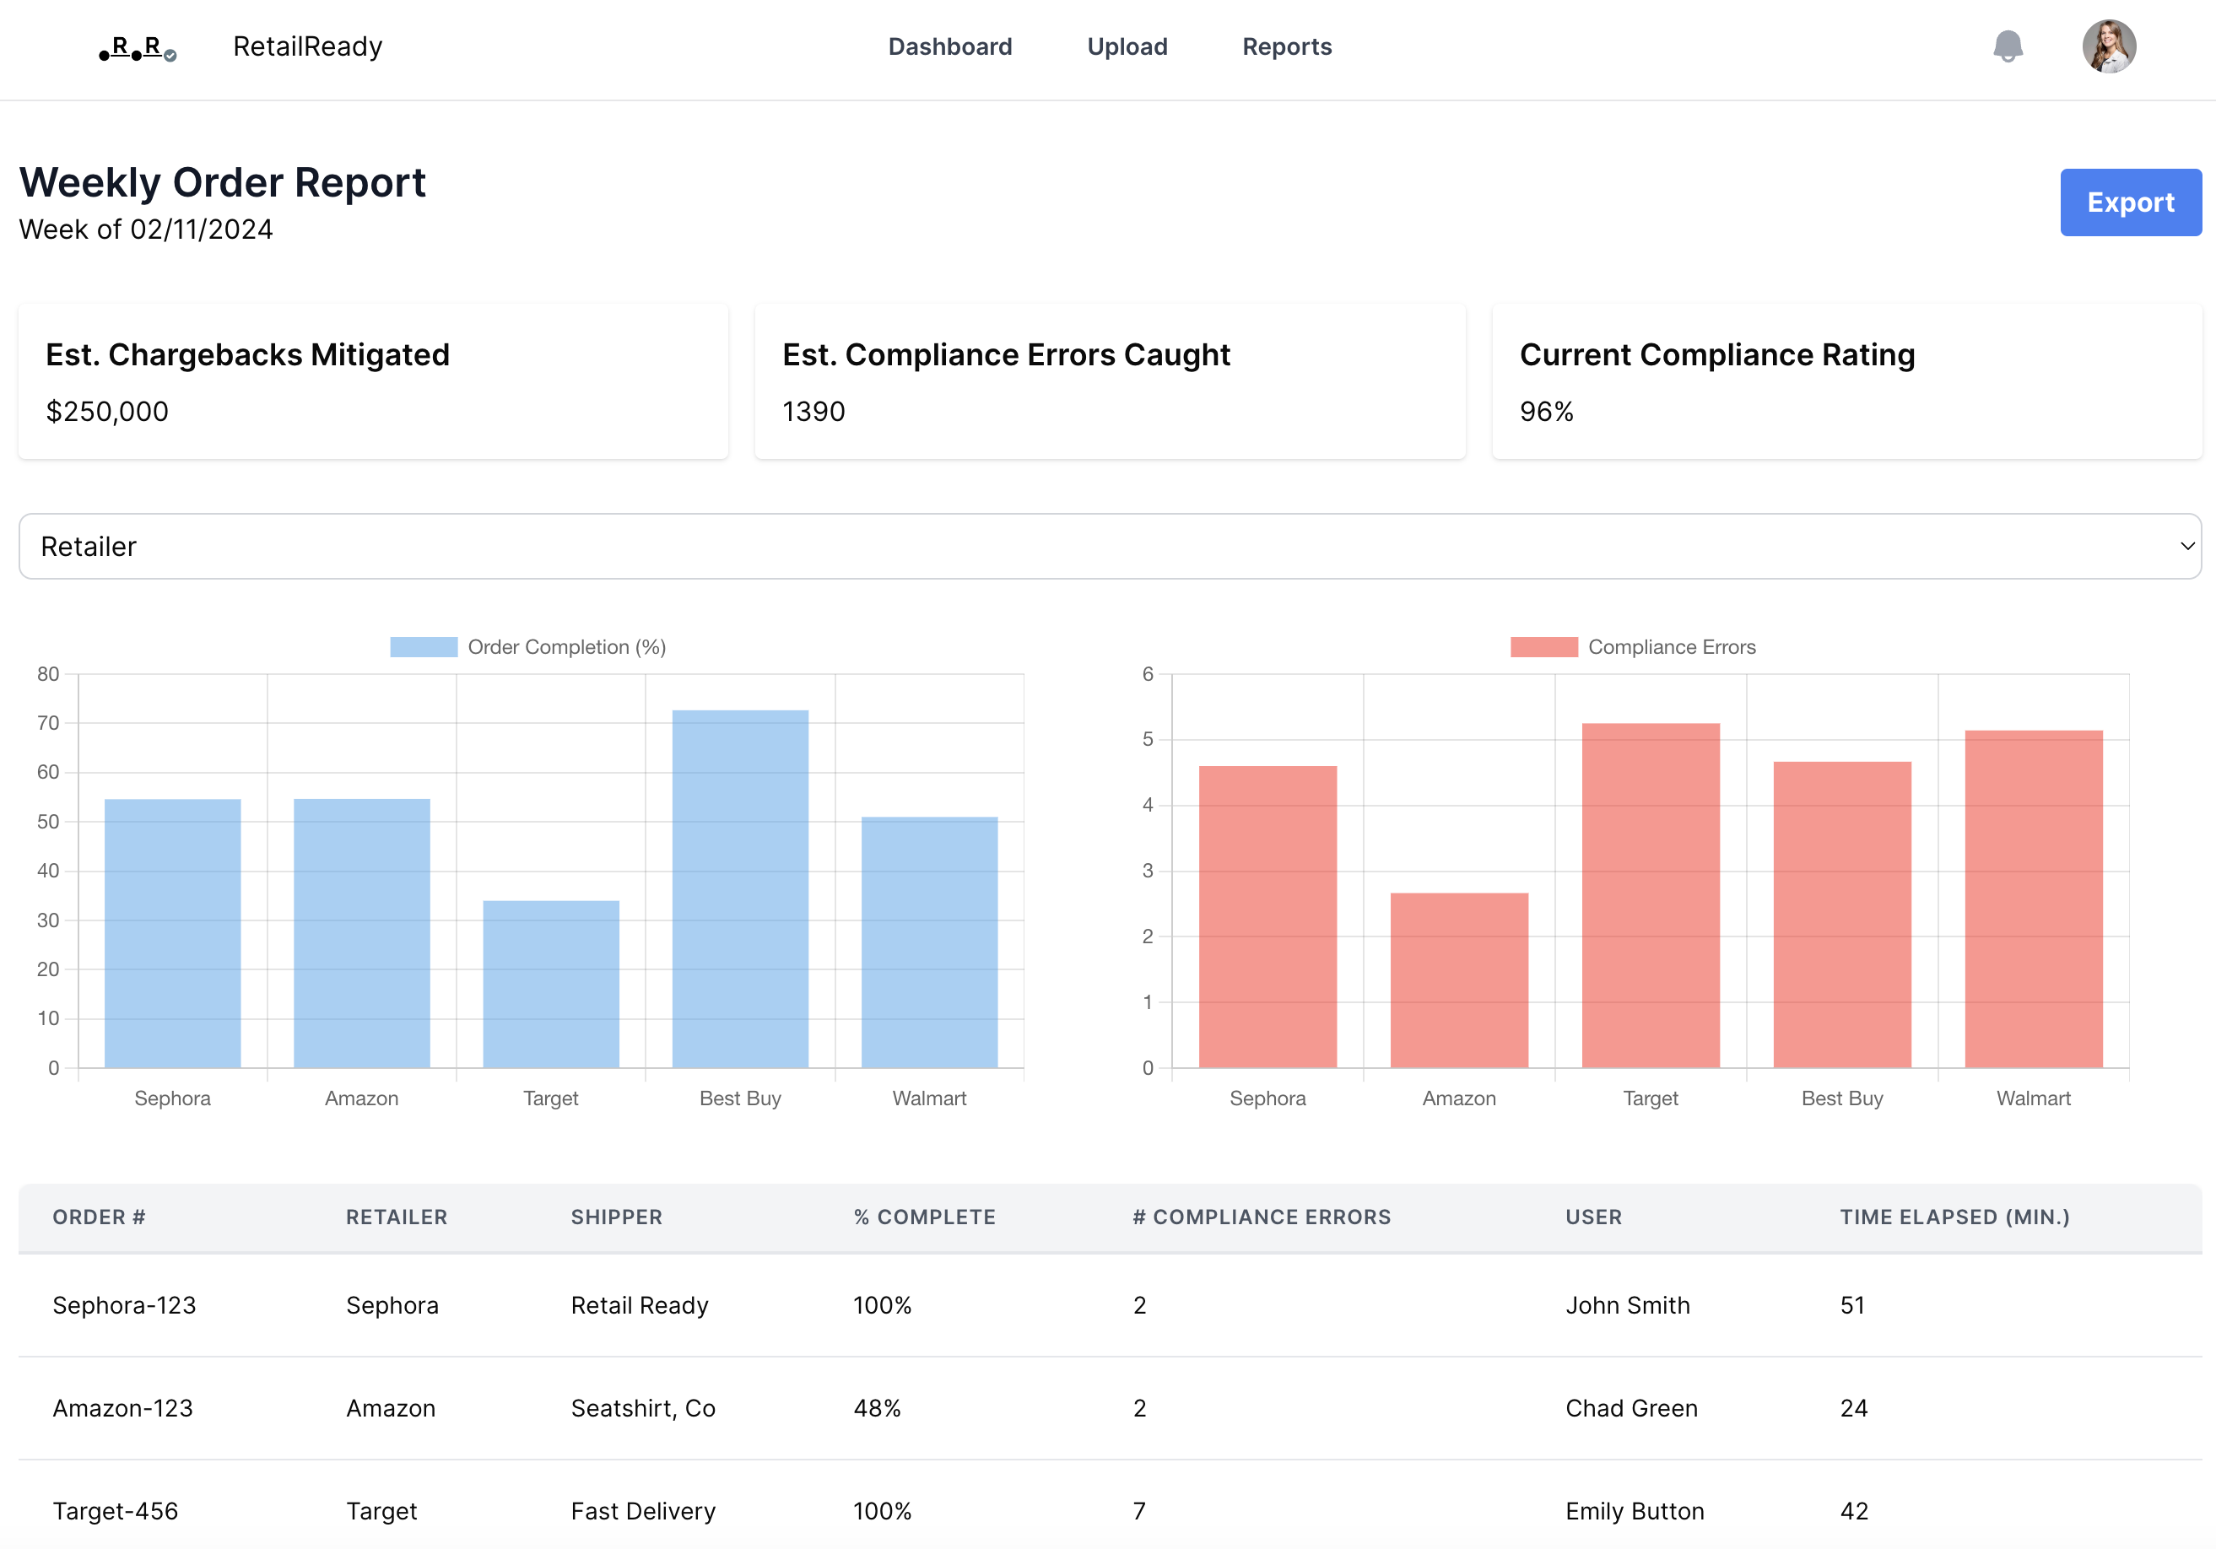Click the Est. Chargebacks Mitigated card
This screenshot has height=1549, width=2216.
(x=372, y=381)
